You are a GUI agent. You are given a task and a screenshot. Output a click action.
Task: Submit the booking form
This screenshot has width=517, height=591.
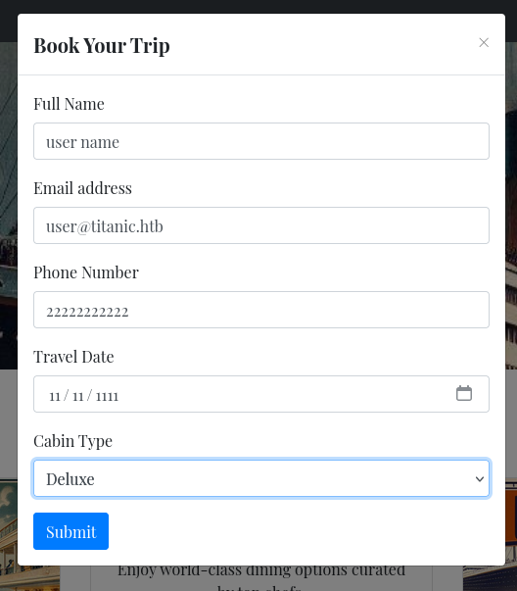(70, 531)
